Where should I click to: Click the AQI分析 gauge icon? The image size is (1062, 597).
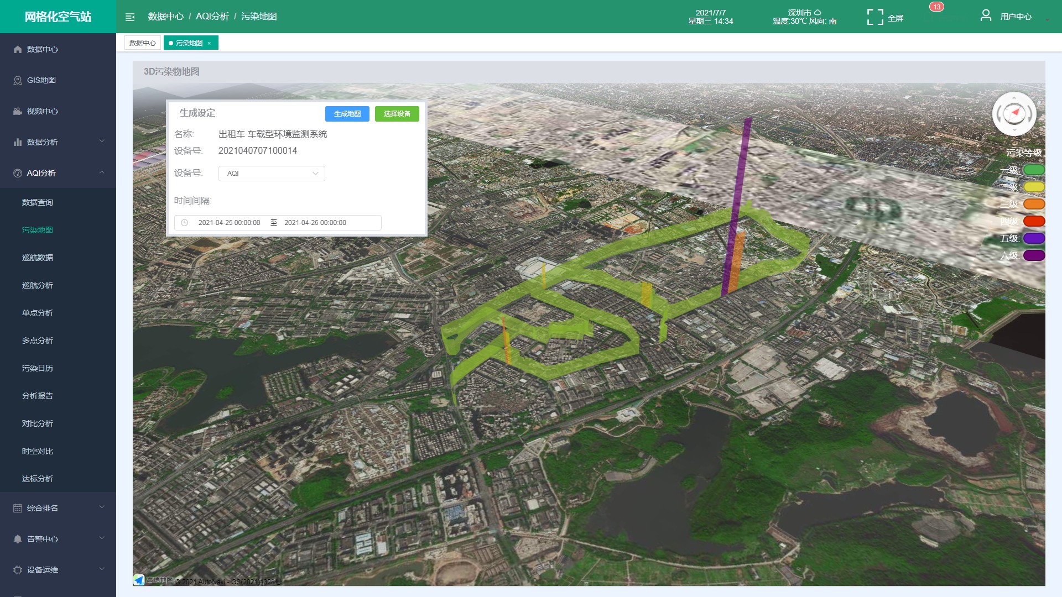pyautogui.click(x=18, y=173)
